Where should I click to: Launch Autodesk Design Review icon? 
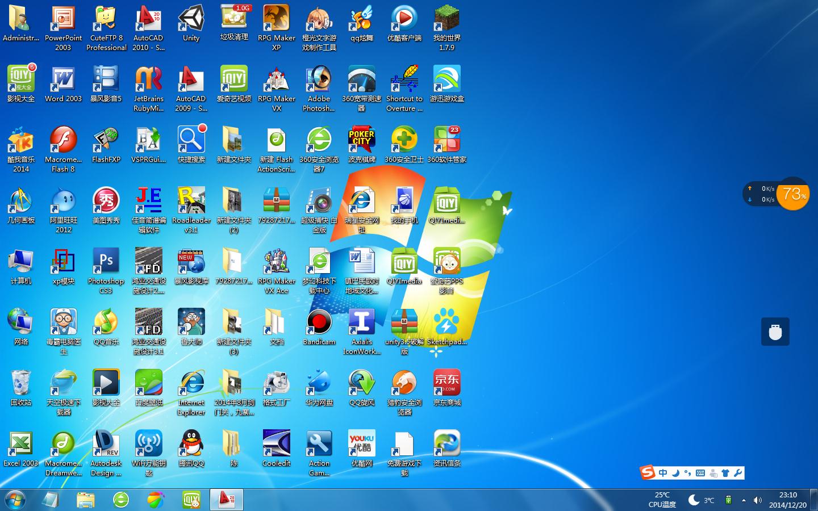pyautogui.click(x=106, y=453)
